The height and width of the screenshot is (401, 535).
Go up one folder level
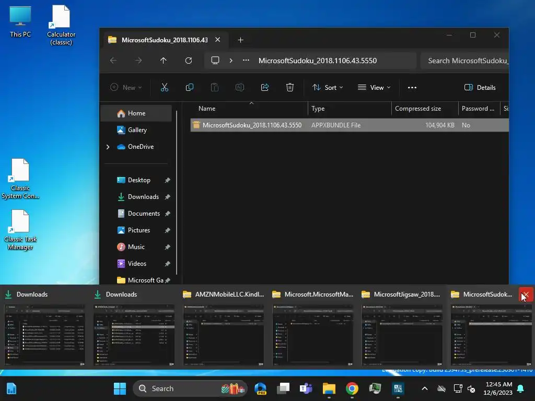(164, 61)
